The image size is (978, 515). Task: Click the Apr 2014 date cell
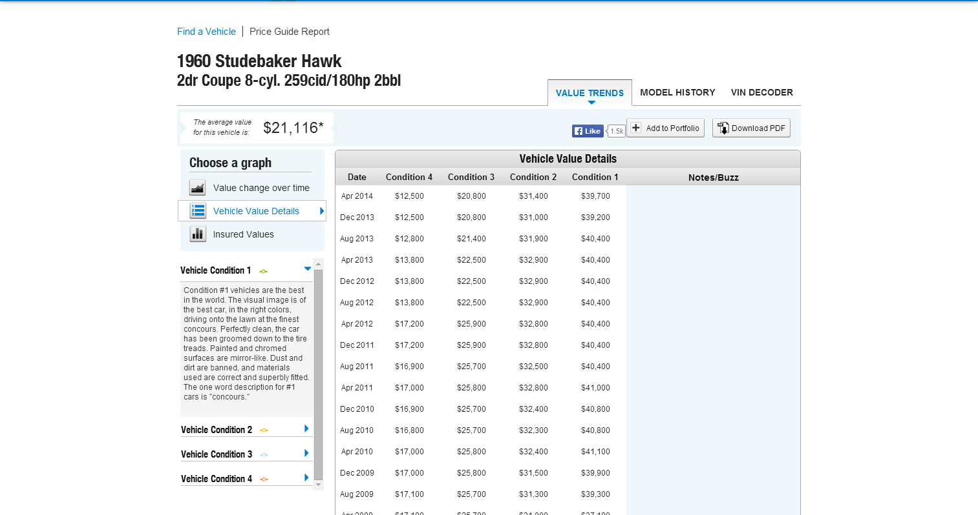click(x=357, y=196)
